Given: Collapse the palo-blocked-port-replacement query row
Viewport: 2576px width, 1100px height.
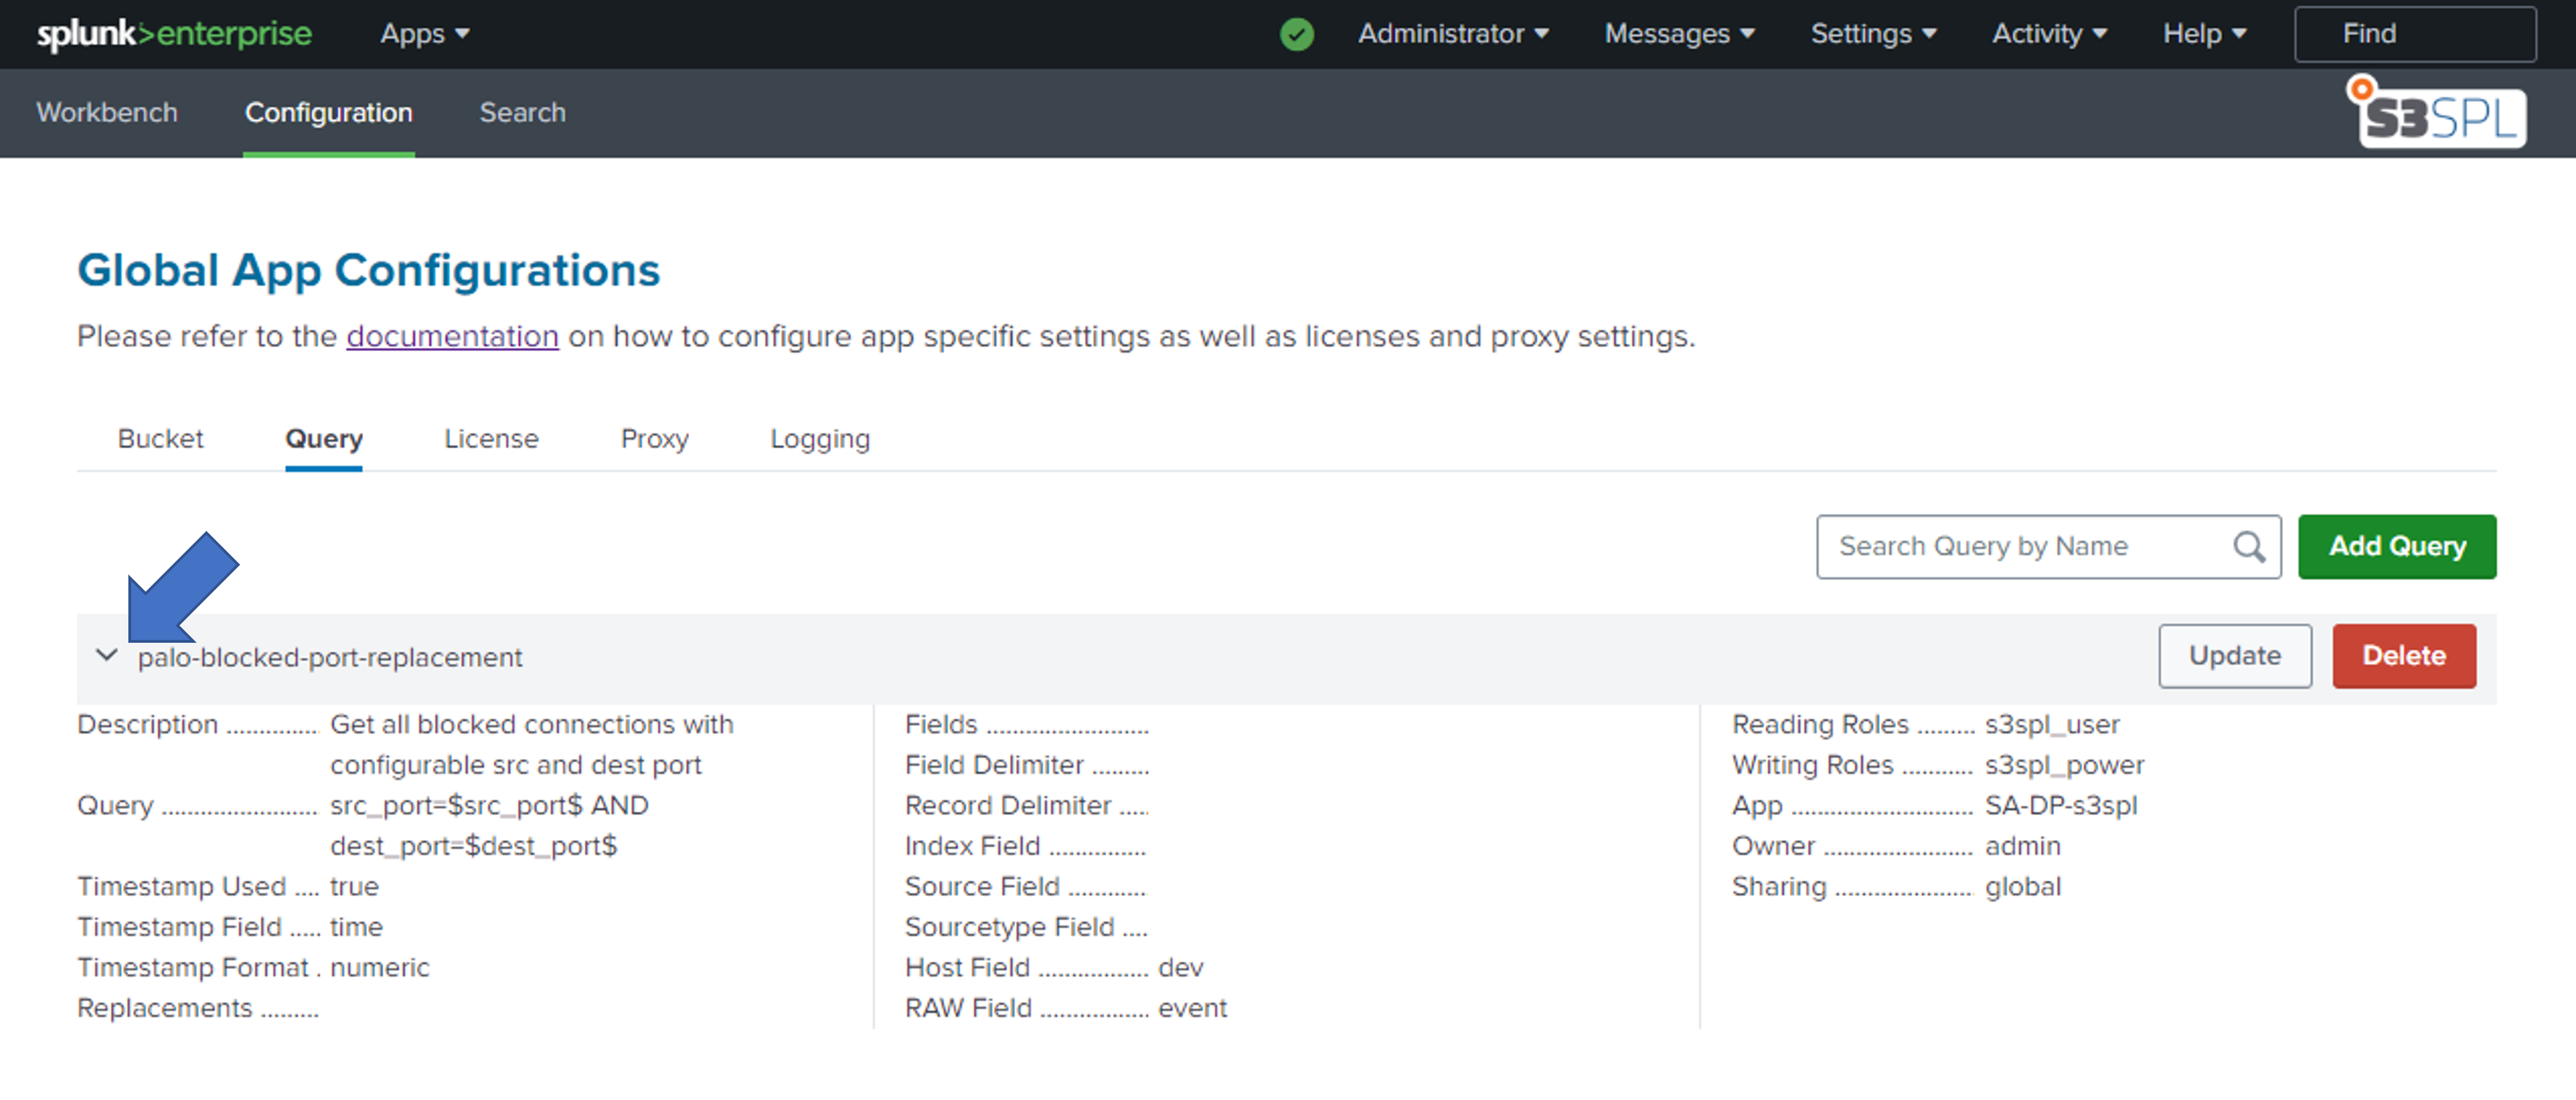Looking at the screenshot, I should (106, 656).
